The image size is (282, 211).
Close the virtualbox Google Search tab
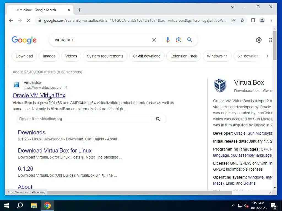coord(69,10)
